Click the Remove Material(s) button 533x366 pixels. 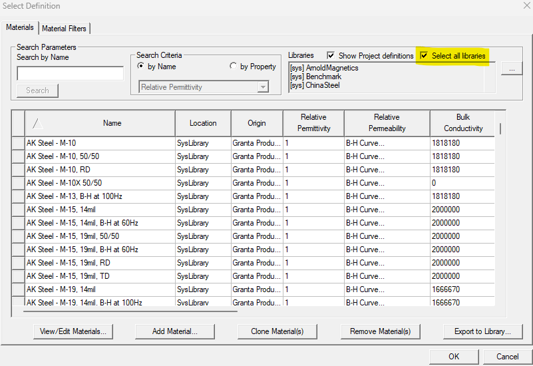pyautogui.click(x=380, y=331)
